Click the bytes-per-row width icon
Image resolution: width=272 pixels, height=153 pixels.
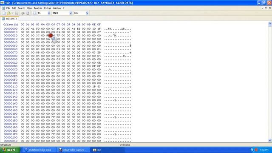(x=34, y=13)
